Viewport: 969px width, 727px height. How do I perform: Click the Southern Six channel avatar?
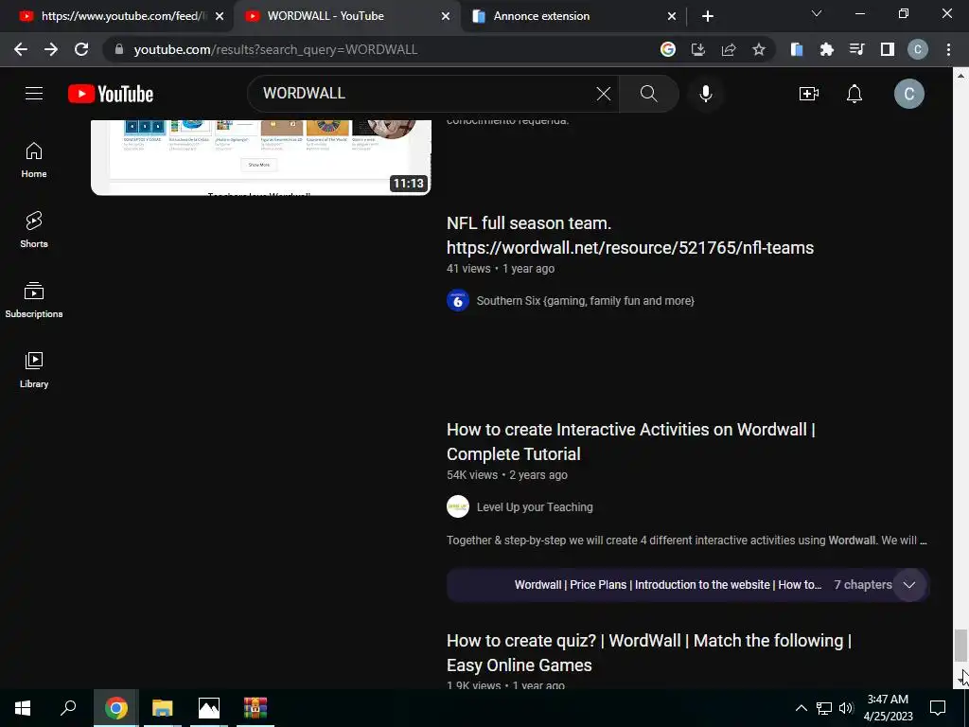pyautogui.click(x=458, y=300)
